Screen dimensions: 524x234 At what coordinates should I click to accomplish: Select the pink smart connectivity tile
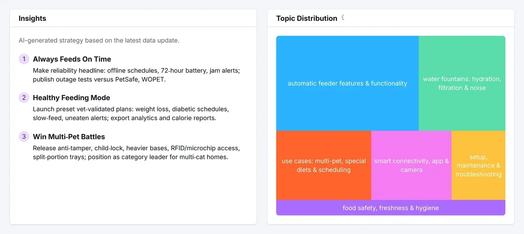click(411, 165)
